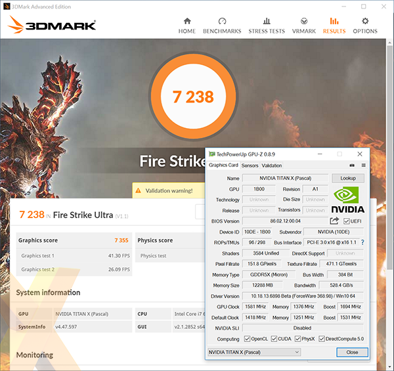Toggle the PhysX checkbox
This screenshot has height=371, width=394.
[x=297, y=339]
